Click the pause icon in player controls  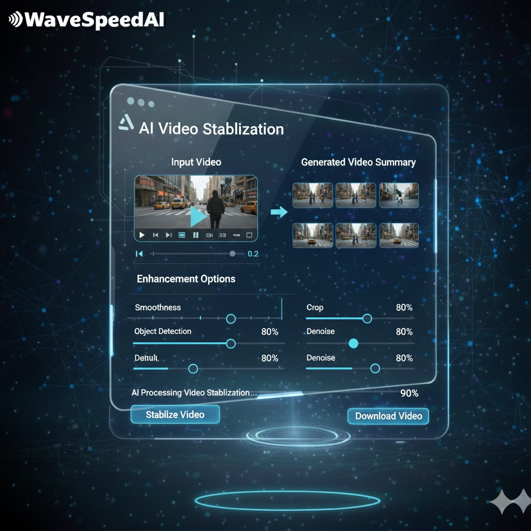(x=195, y=235)
